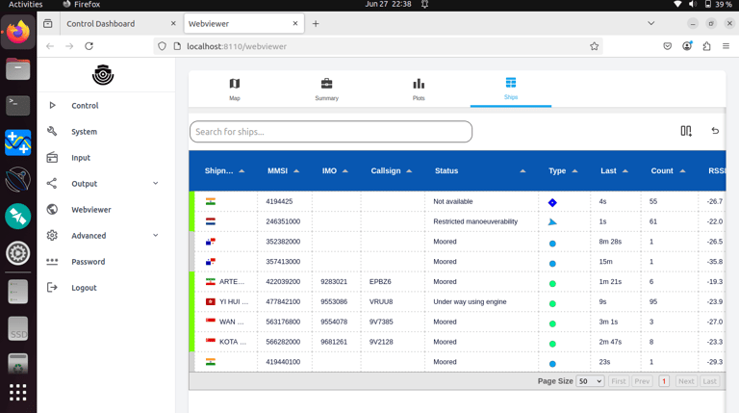The image size is (739, 413).
Task: Sort by Shipname column arrow
Action: [242, 171]
